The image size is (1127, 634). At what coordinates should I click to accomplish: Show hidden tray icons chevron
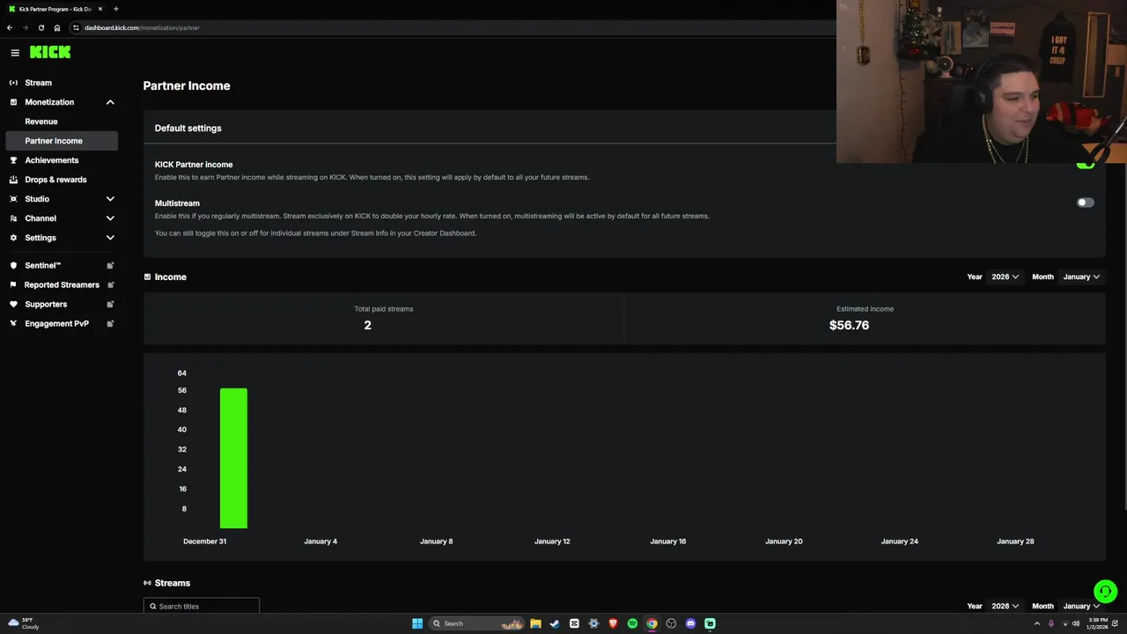1036,623
